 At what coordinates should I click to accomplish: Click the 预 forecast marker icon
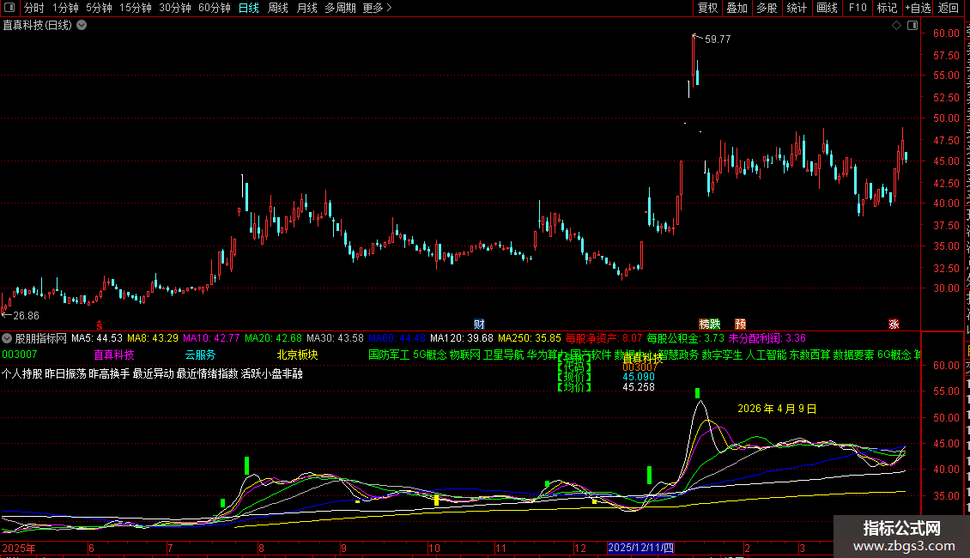point(740,324)
